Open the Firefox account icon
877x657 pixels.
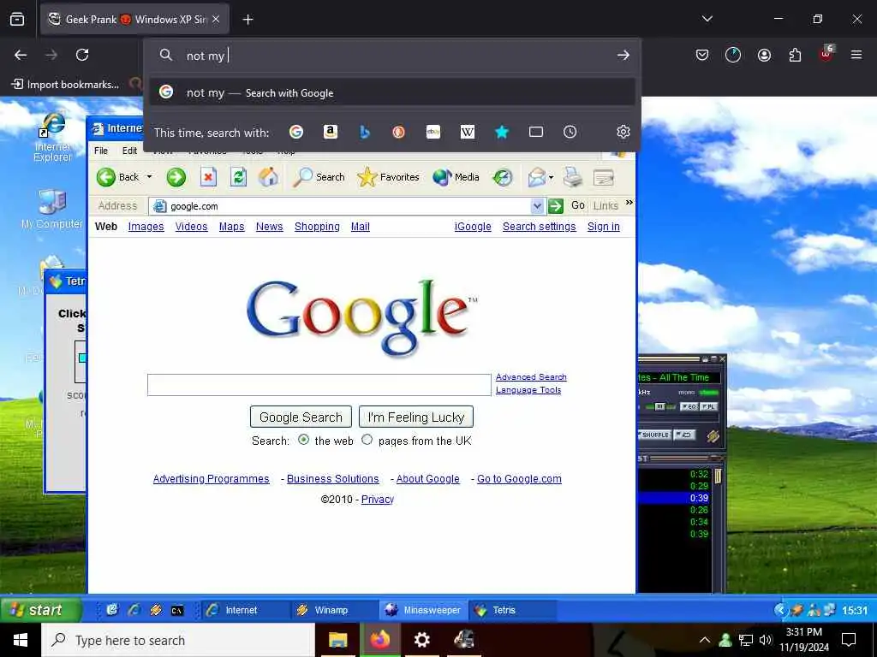click(764, 55)
